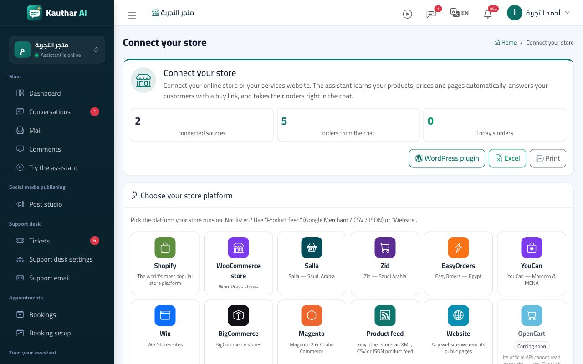Click the Kauthar AI logo
Image resolution: width=583 pixels, height=364 pixels.
tap(57, 13)
